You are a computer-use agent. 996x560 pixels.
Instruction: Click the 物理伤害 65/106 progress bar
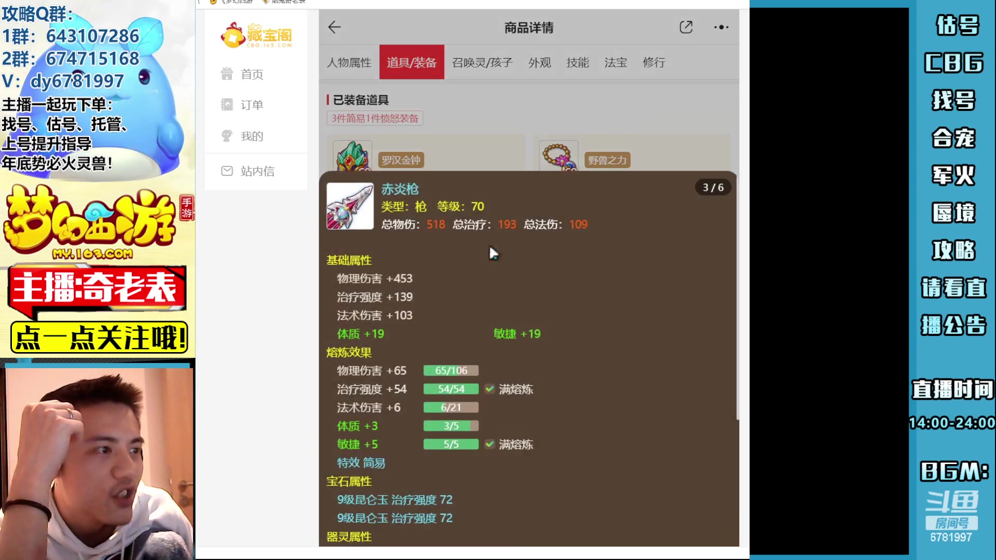(451, 371)
